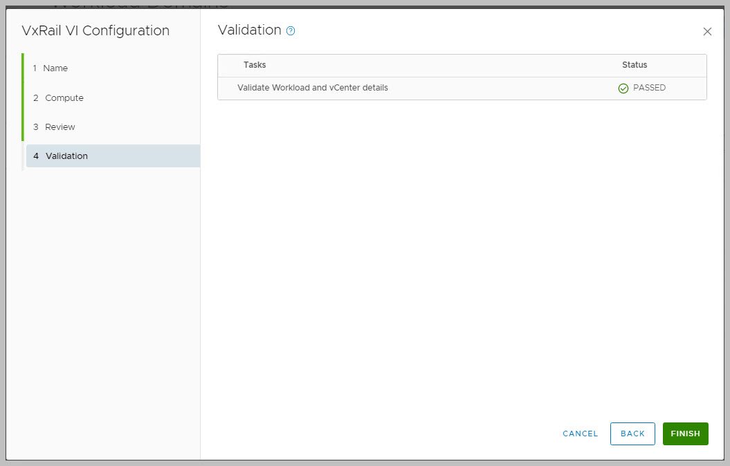Image resolution: width=730 pixels, height=466 pixels.
Task: Open the Compute step in wizard
Action: (64, 98)
